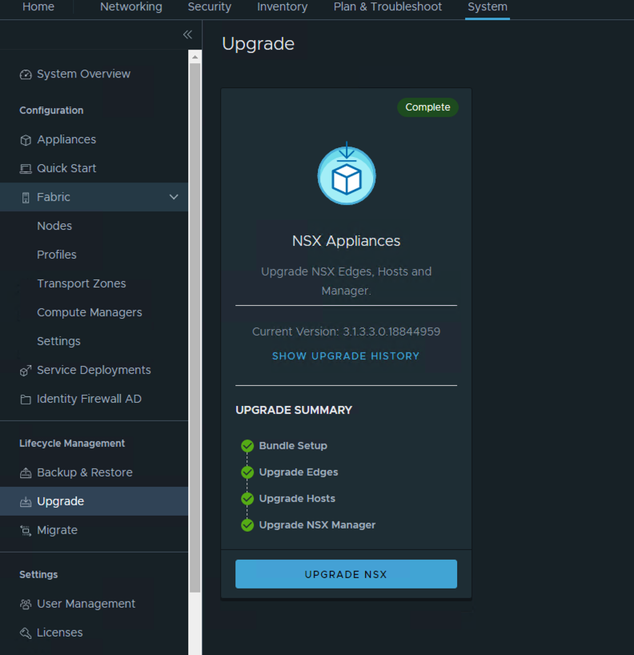This screenshot has width=634, height=655.
Task: Open Appliances menu item
Action: [66, 139]
